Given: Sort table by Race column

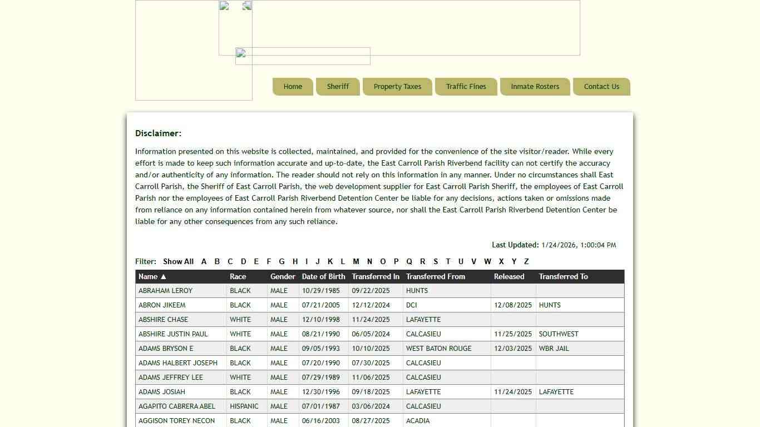Looking at the screenshot, I should click(238, 277).
